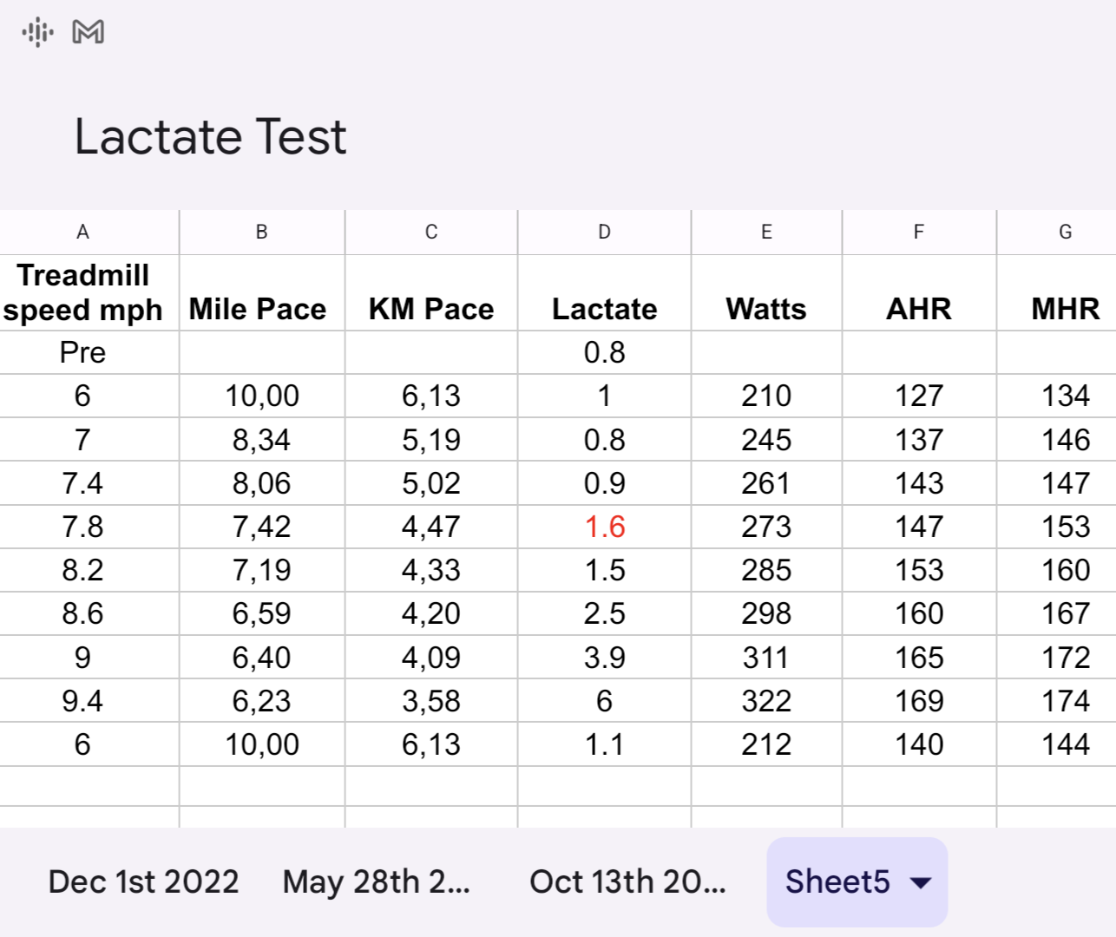This screenshot has height=937, width=1116.
Task: Click the Mile Pace cell 8,34
Action: [261, 440]
